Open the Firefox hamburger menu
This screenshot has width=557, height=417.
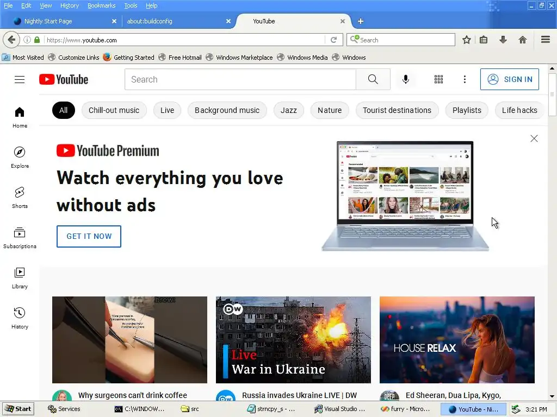click(545, 39)
